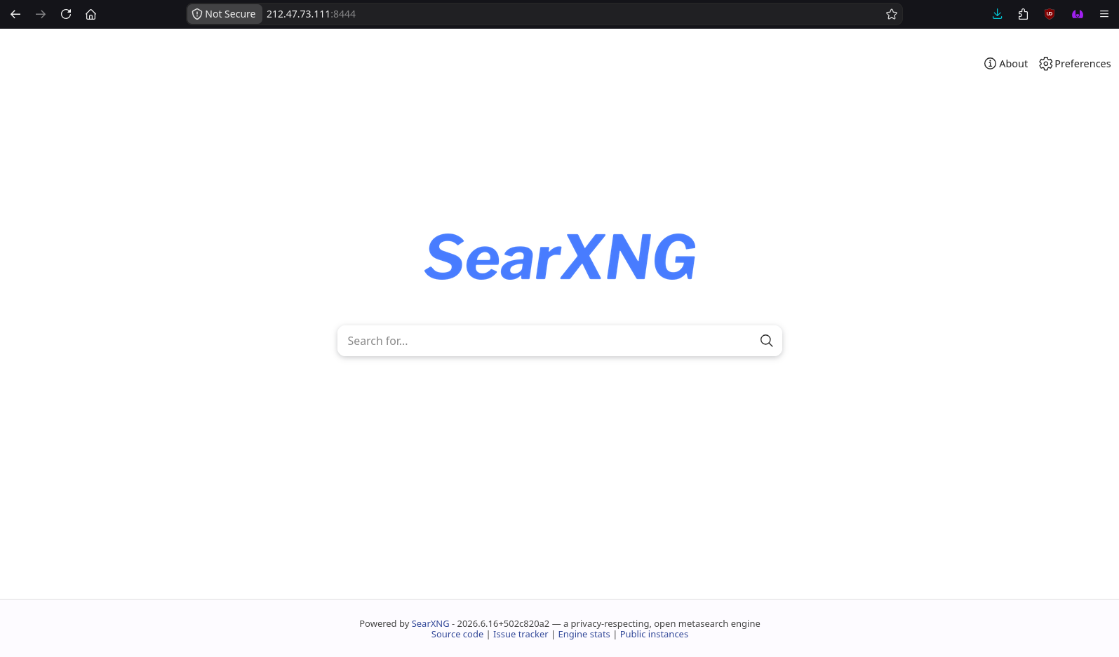Bookmark this page with the star icon
This screenshot has width=1119, height=657.
(x=892, y=14)
